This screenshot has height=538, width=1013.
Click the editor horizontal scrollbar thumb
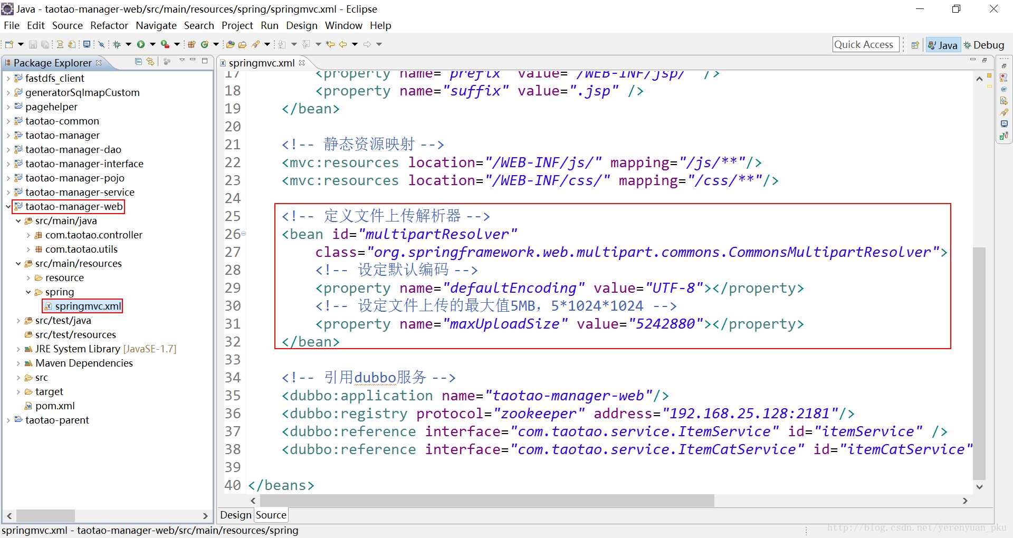pyautogui.click(x=486, y=501)
